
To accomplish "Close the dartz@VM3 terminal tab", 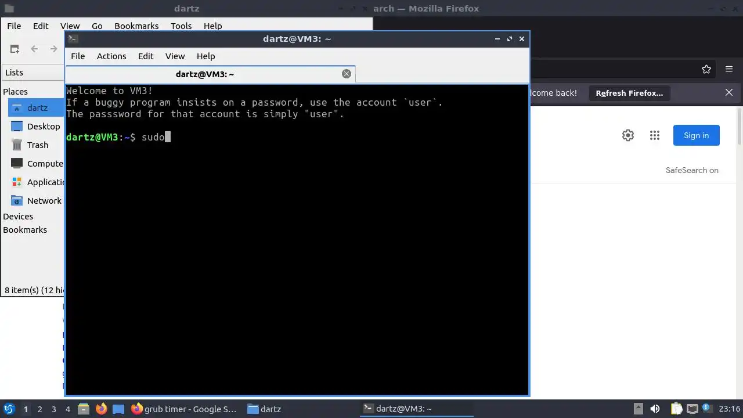I will tap(347, 74).
